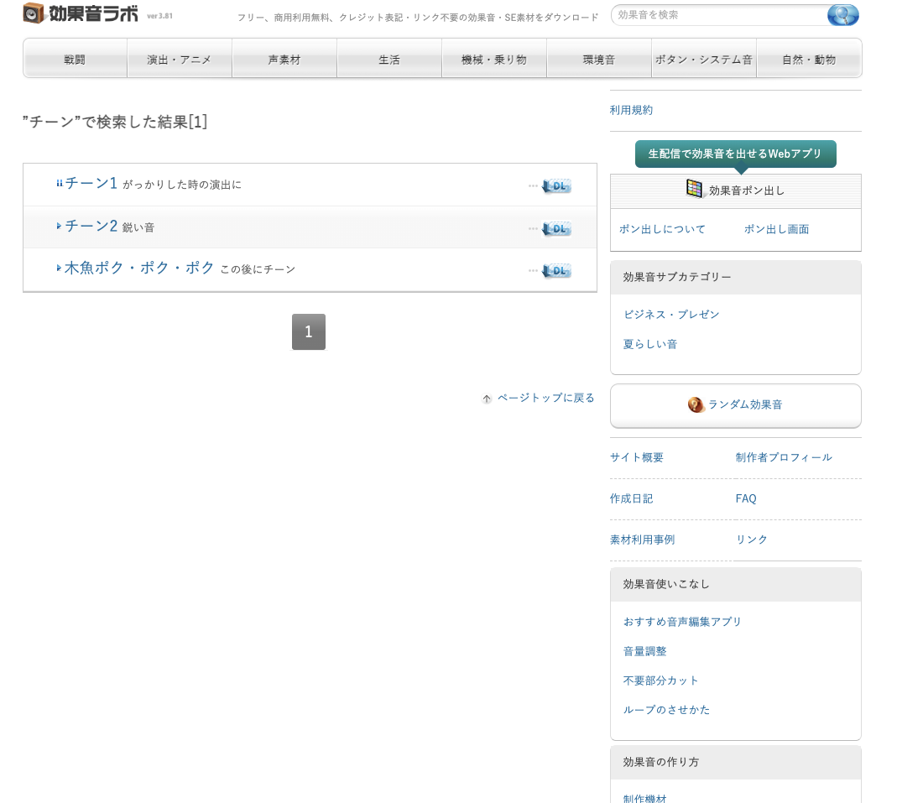This screenshot has width=923, height=803.
Task: Click the ランダム効果音 round orange icon
Action: pos(696,405)
